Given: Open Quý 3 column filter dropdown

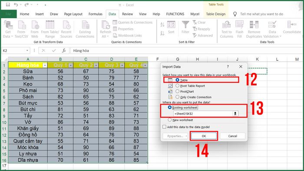Looking at the screenshot, I should pos(122,65).
